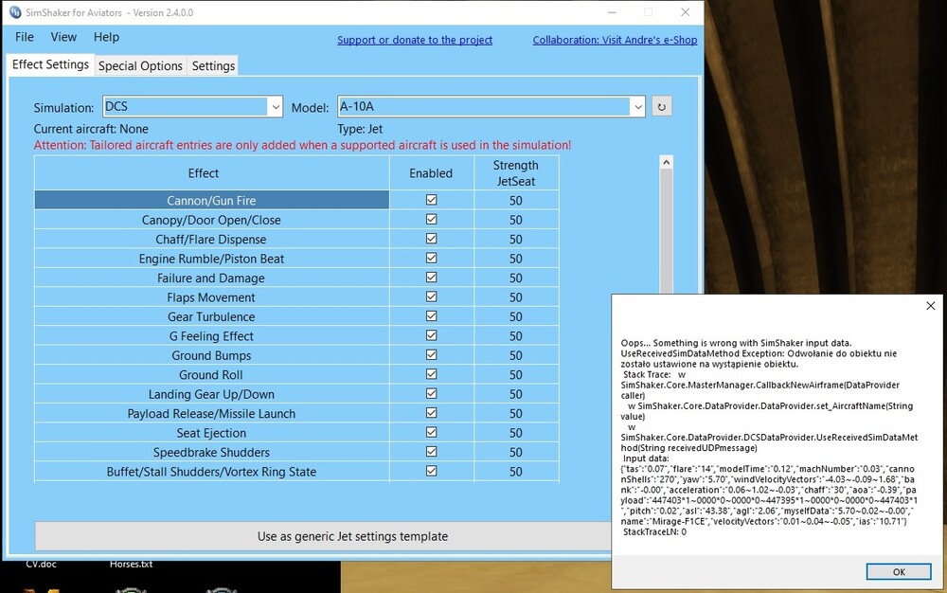947x593 pixels.
Task: Toggle Engine Rumble/Piston Beat checkbox
Action: click(431, 258)
